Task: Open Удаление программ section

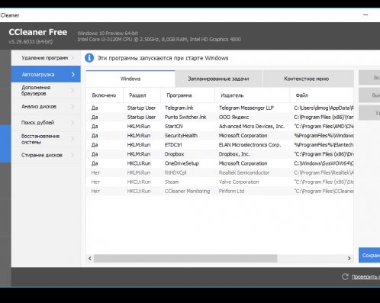Action: (46, 58)
